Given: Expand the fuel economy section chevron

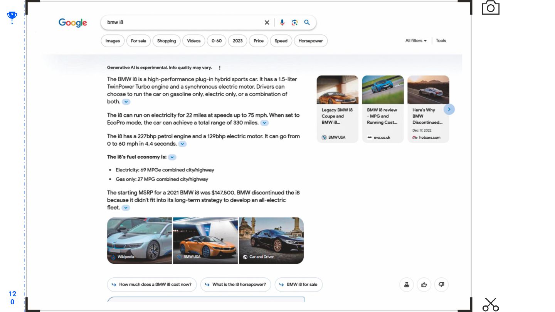Looking at the screenshot, I should [172, 157].
